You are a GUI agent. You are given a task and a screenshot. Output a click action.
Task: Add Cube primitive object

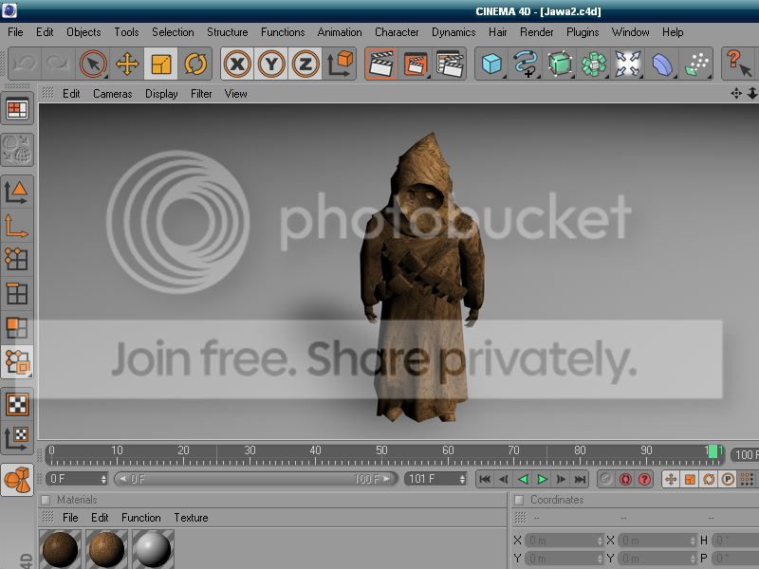coord(491,64)
